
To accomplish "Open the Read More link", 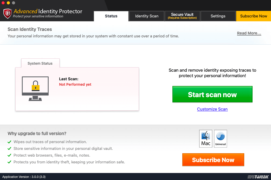I will coord(249,33).
